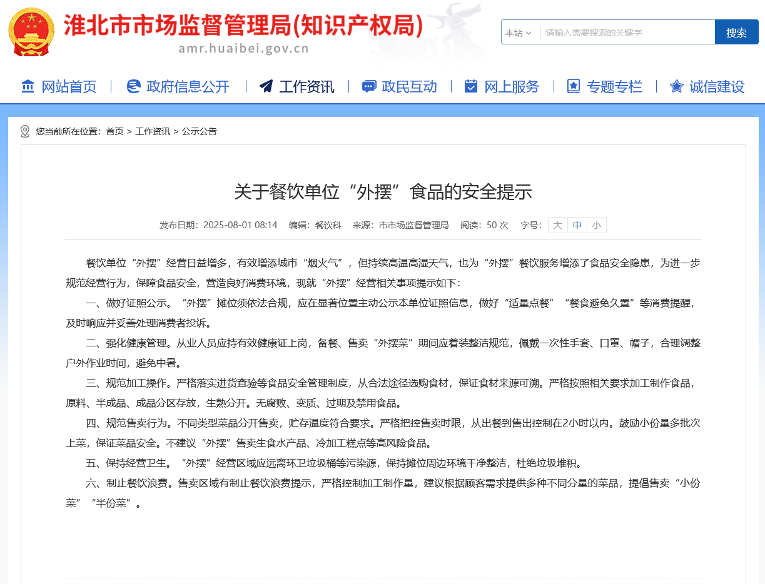Click the chat bubble icon beside 政民互动
Image resolution: width=765 pixels, height=584 pixels.
pos(369,86)
